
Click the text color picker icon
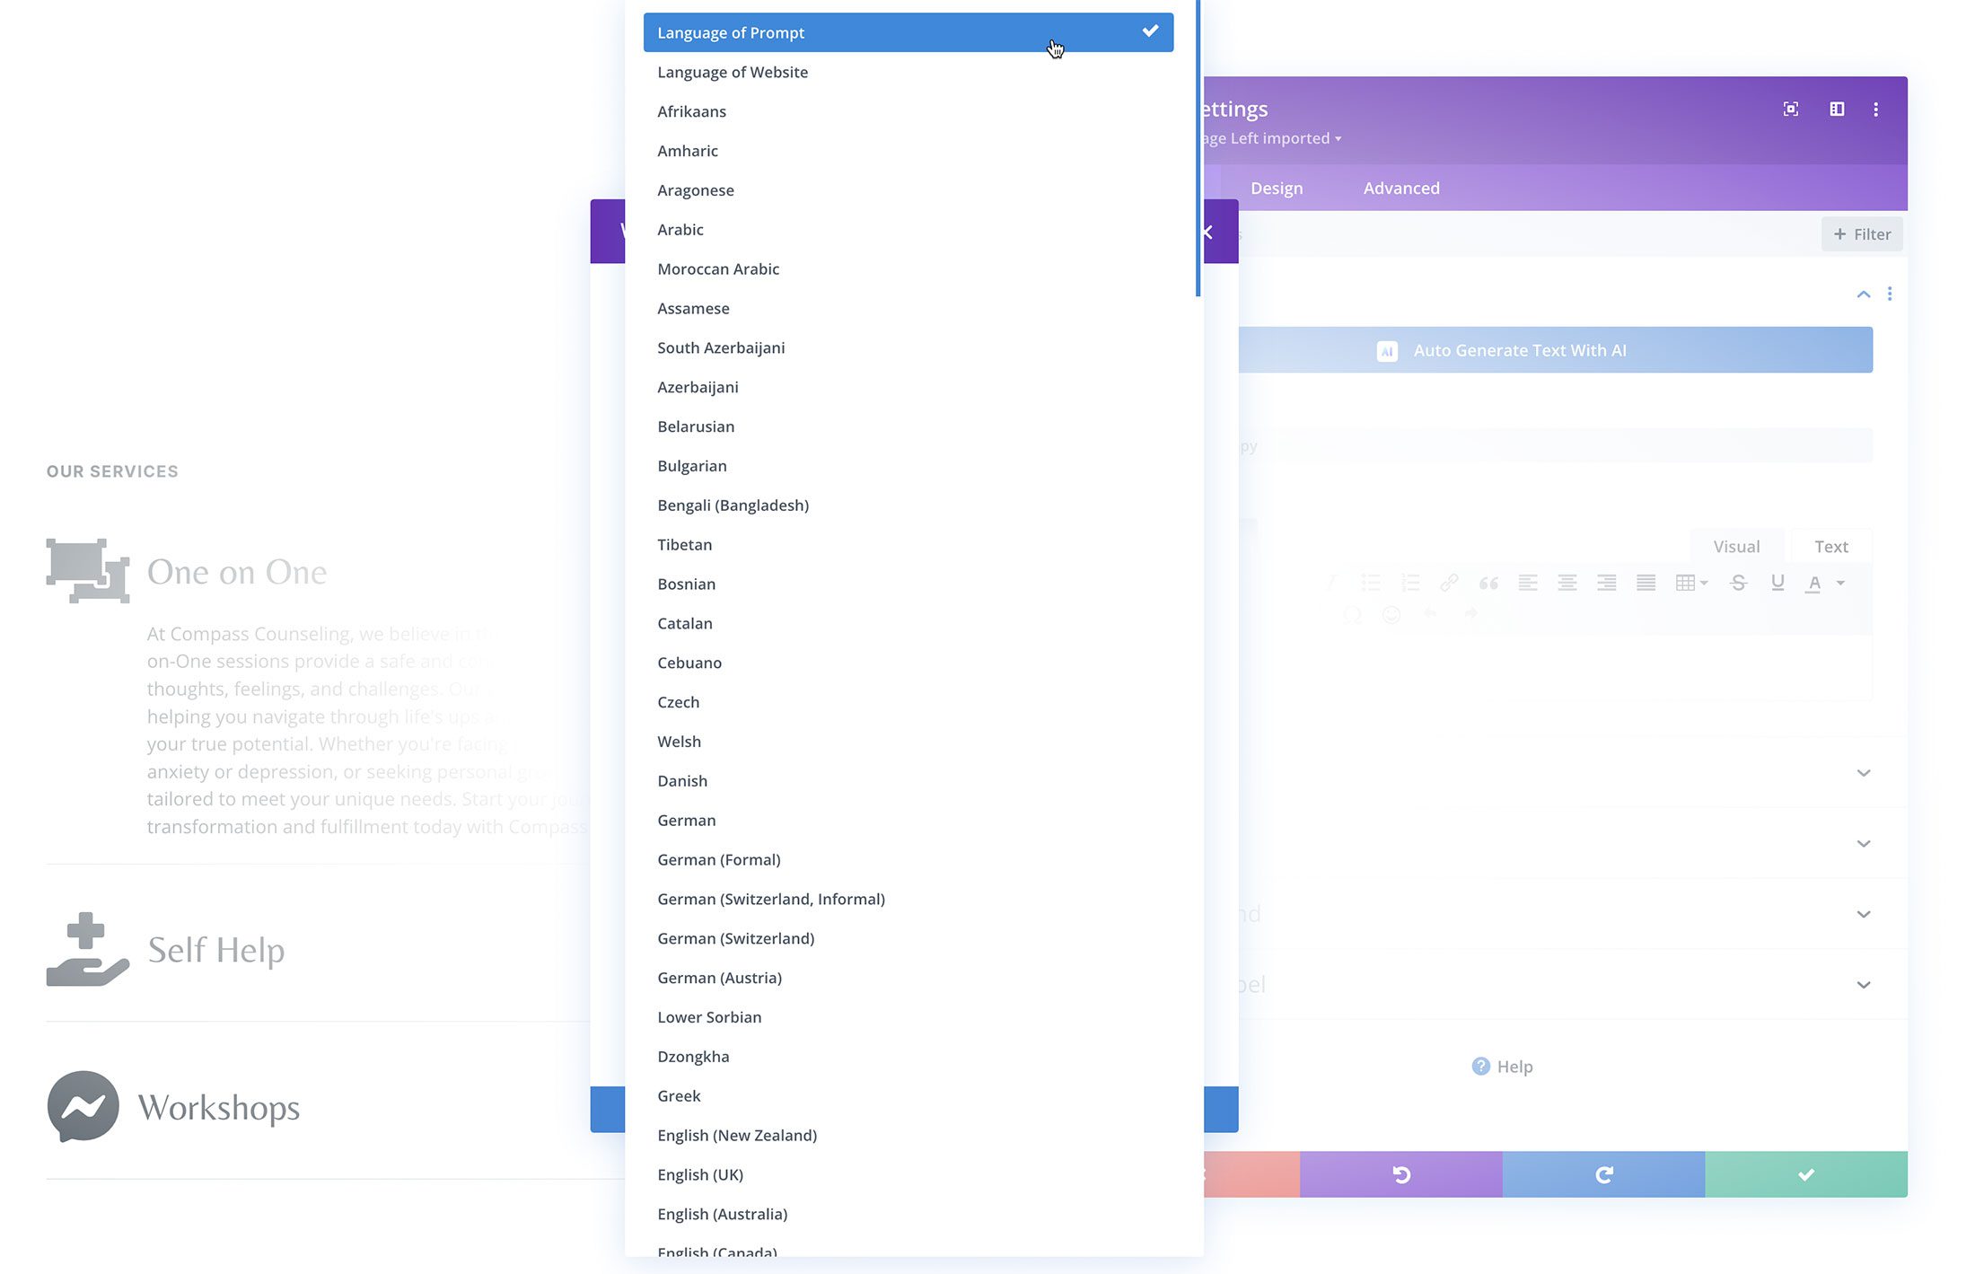point(1815,582)
